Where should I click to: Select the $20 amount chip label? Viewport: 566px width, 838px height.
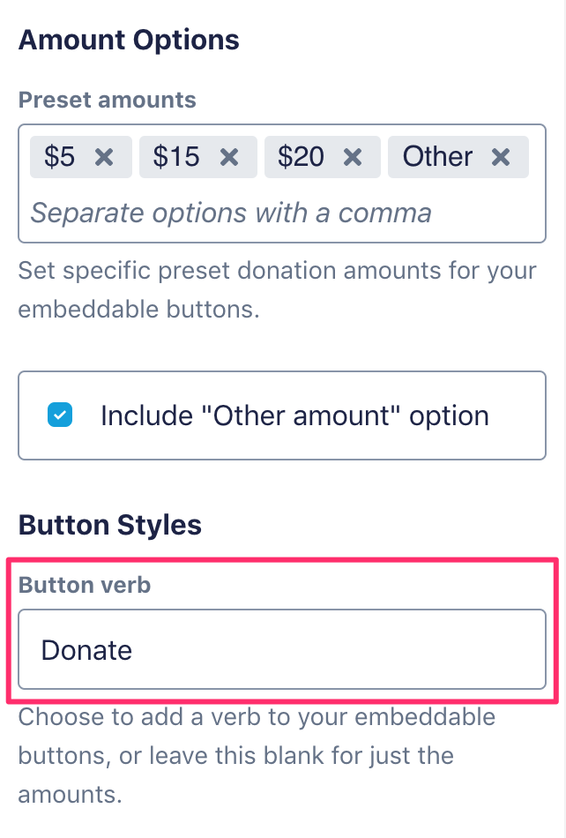pos(301,157)
